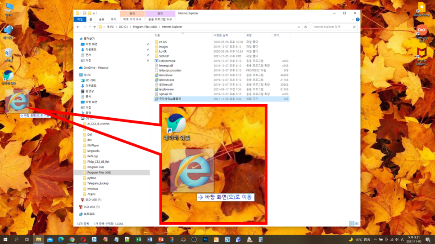435x244 pixels.
Task: Select 동영상 in the navigation pane
Action: pyautogui.click(x=89, y=91)
